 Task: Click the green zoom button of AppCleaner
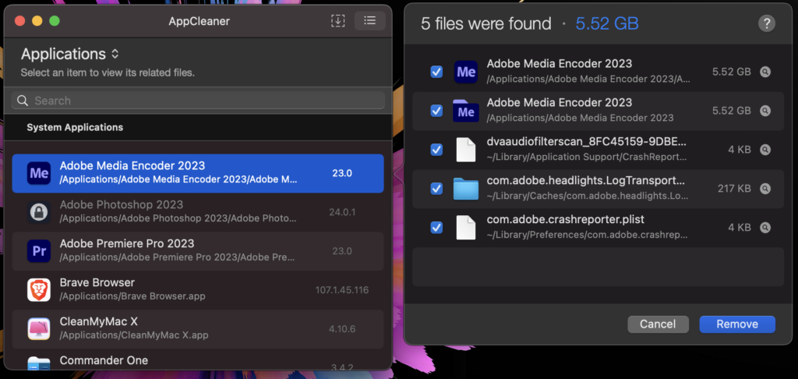pyautogui.click(x=55, y=21)
